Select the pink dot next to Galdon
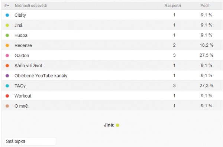Screen dimensions: 223x147 [7, 55]
